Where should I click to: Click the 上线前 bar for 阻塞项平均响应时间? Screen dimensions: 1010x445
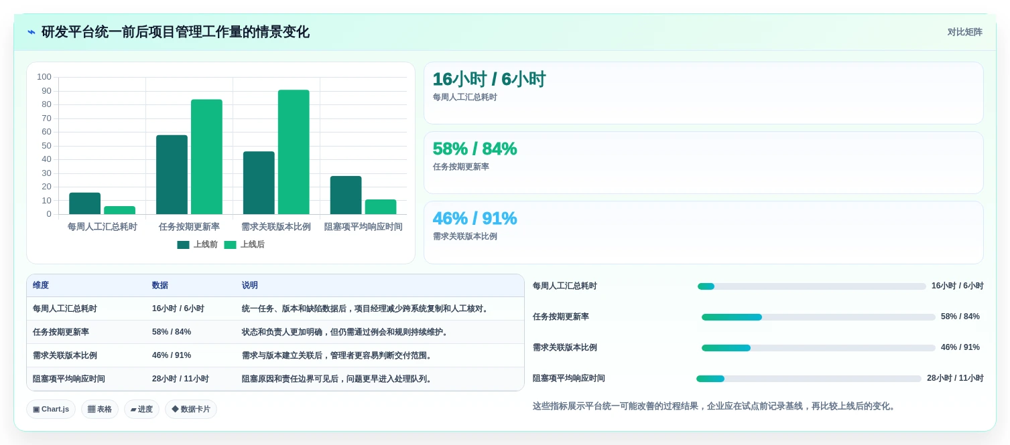point(346,195)
